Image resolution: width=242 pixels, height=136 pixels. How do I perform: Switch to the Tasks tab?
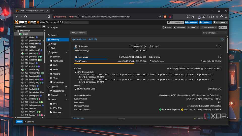pyautogui.click(x=19, y=122)
